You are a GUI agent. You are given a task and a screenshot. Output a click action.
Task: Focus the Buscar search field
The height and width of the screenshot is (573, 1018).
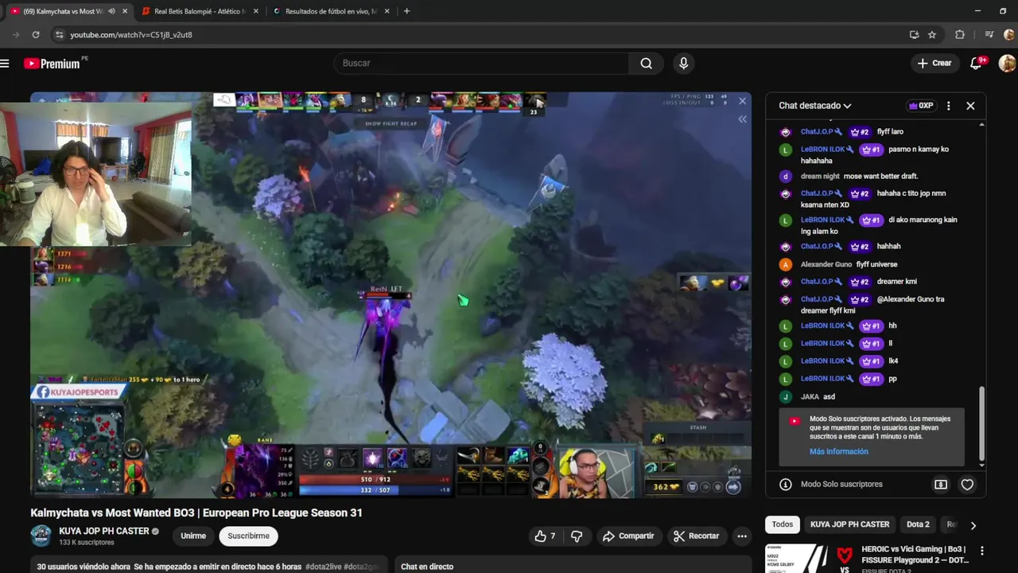click(x=481, y=63)
